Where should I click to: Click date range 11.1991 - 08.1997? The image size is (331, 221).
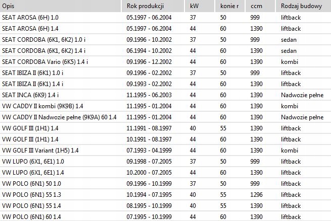point(149,128)
